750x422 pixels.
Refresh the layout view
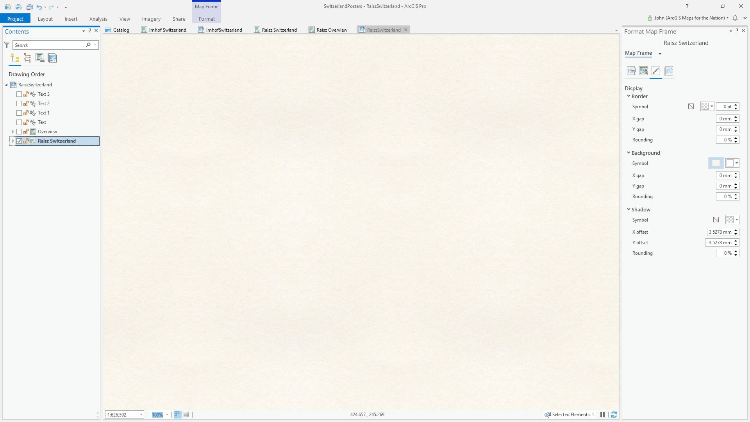click(614, 415)
